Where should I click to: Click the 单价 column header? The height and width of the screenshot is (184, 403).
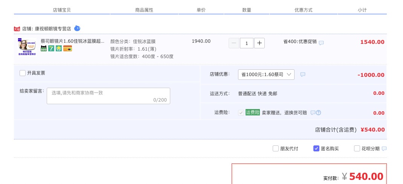(201, 10)
